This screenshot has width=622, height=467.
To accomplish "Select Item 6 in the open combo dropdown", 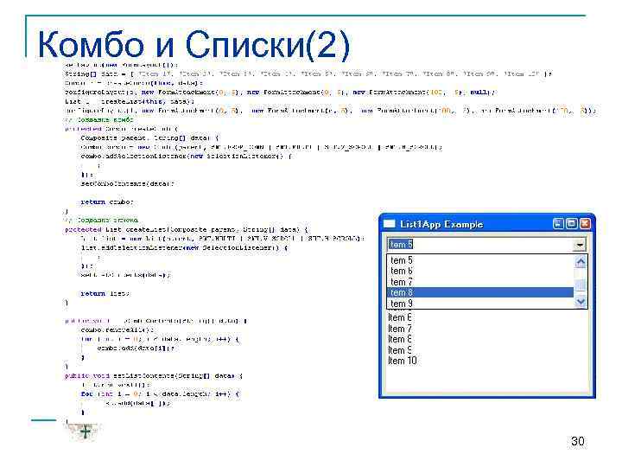I will (480, 272).
